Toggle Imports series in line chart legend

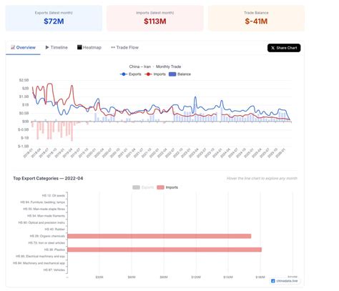155,74
